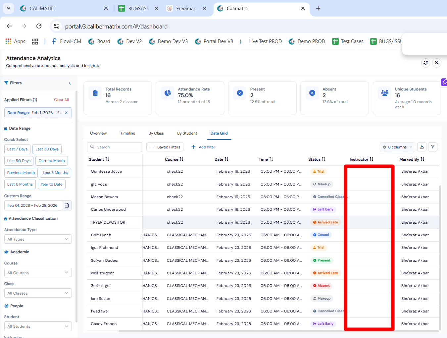Click the download export icon above the grid
447x338 pixels.
422,147
